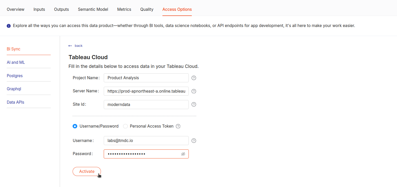
Task: Open the Semantic Model tab
Action: coord(93,9)
